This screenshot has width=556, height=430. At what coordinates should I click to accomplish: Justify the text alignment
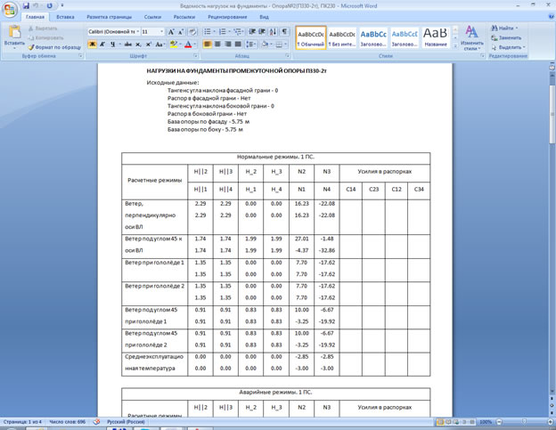click(x=238, y=45)
